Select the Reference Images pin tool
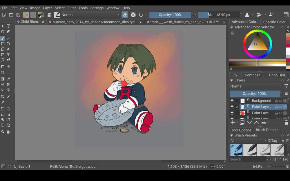Screen dimensions: 290x181 coord(3,102)
